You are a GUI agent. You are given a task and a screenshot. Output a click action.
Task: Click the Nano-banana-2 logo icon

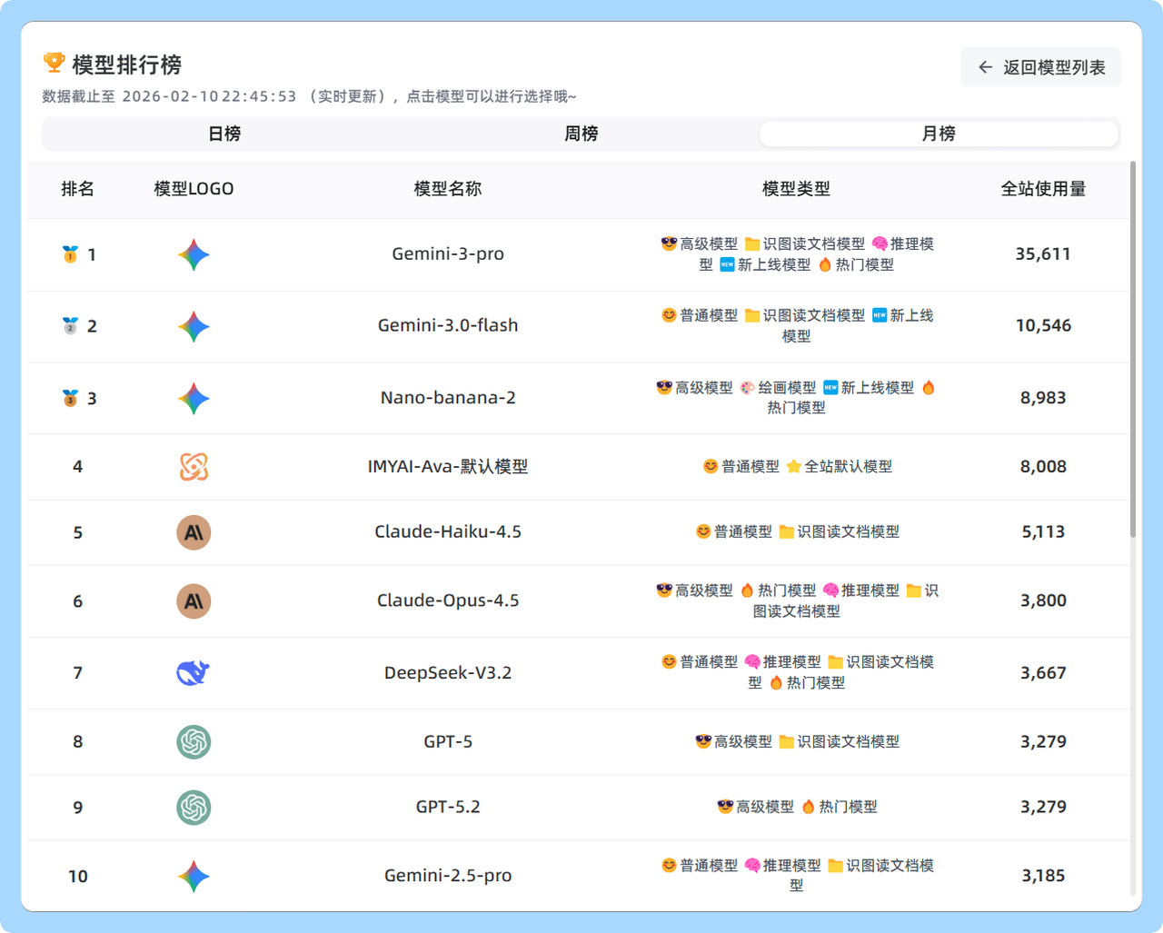click(194, 399)
